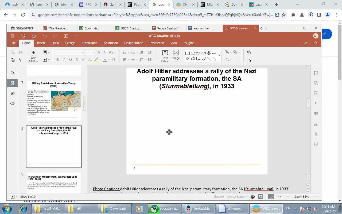Switch to the Transitions tab
Viewport: 342px width, 214px height.
pyautogui.click(x=89, y=43)
